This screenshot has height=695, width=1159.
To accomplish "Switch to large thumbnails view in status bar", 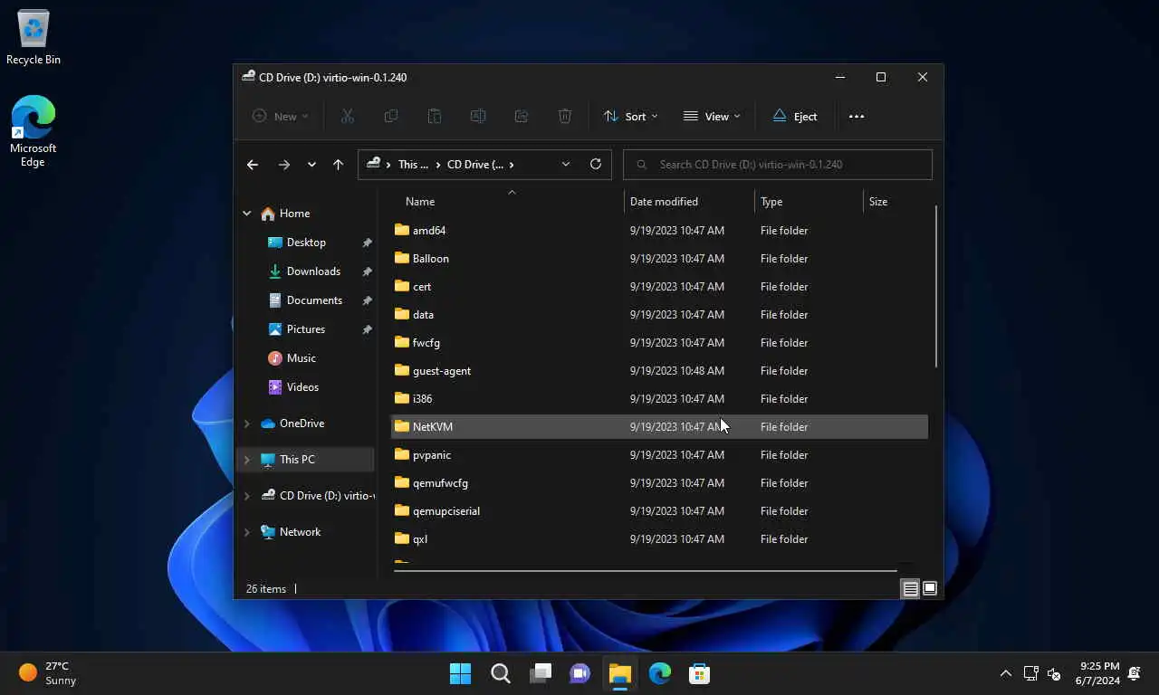I will (930, 588).
